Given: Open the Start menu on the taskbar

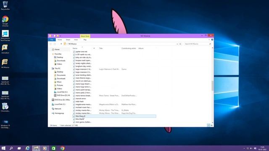Looking at the screenshot, I should coord(3,148).
